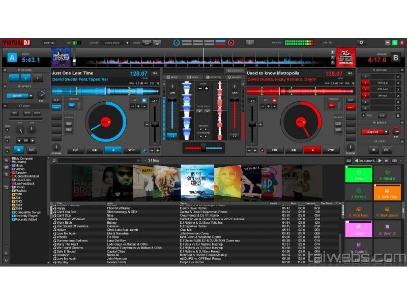
Task: Toggle SNAP for deck B hot cues
Action: pyautogui.click(x=363, y=116)
